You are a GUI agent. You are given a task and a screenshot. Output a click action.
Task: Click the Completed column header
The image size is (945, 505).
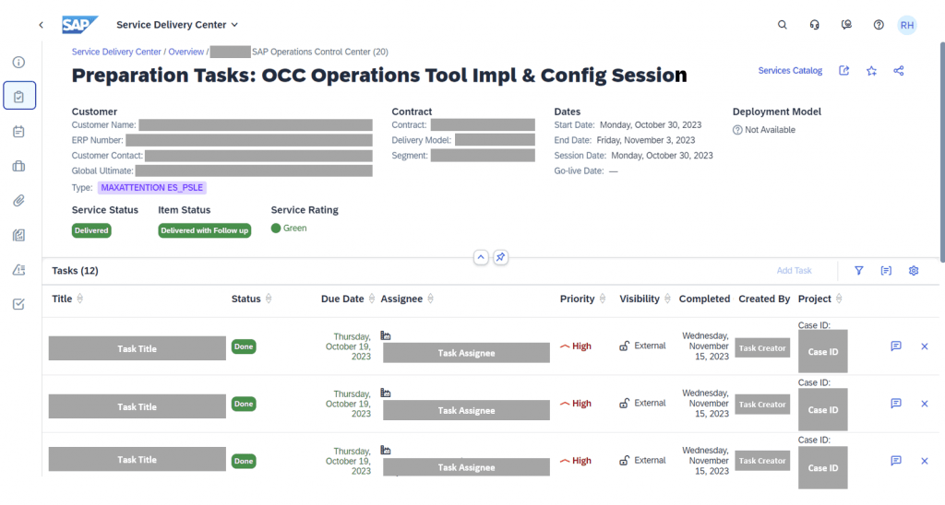[x=704, y=299]
